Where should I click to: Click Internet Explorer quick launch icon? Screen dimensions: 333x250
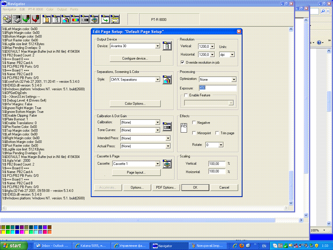[235, 246]
